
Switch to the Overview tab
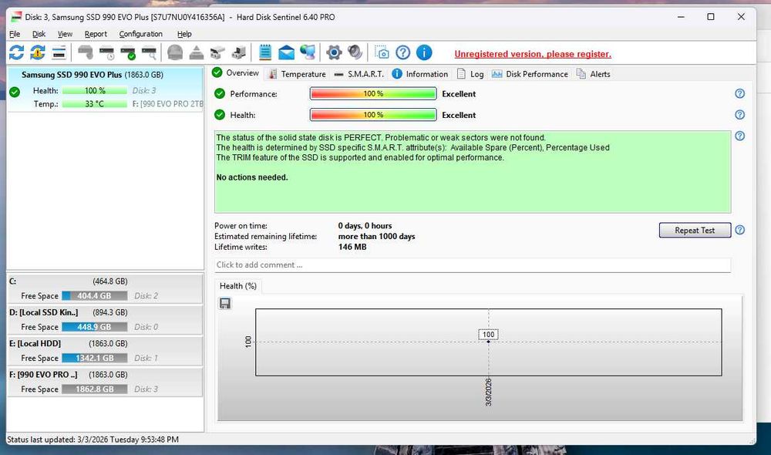click(235, 72)
